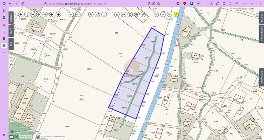Copy map link with chain icon
This screenshot has height=140, width=264.
point(143,14)
